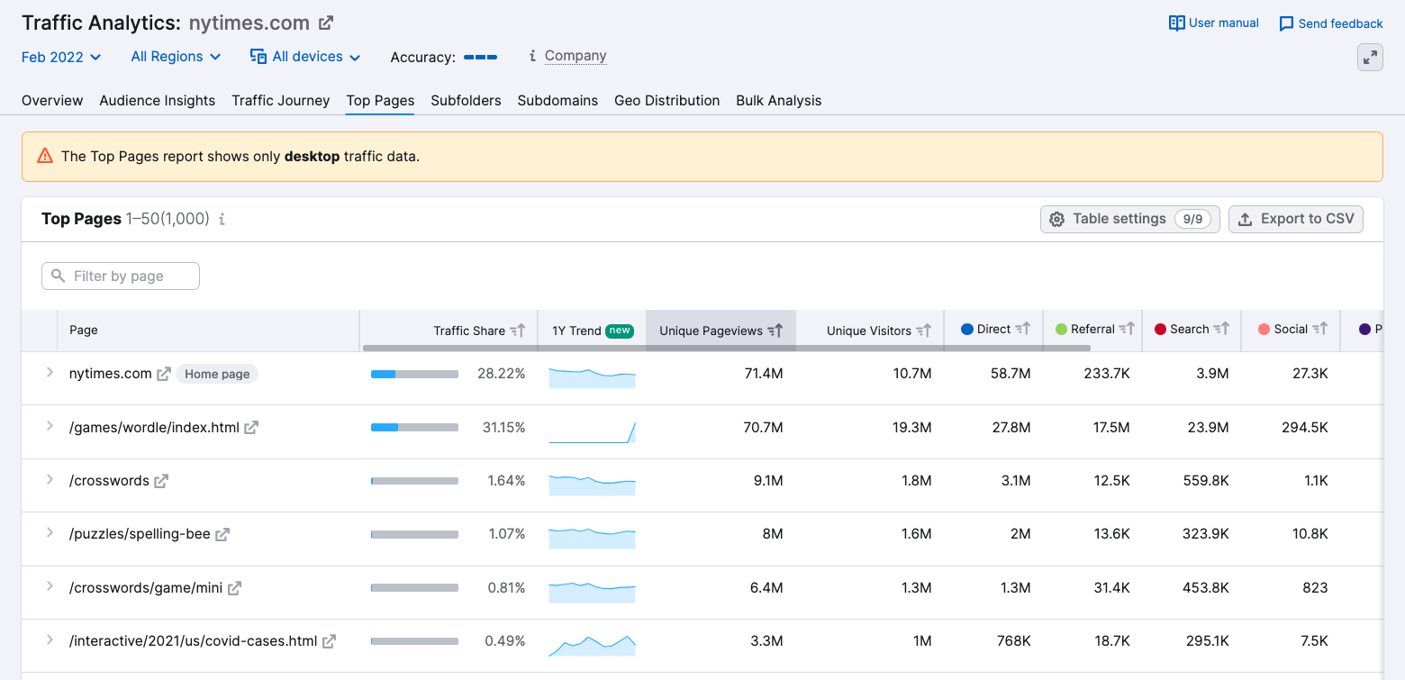
Task: Click the desktop data warning triangle icon
Action: tap(45, 156)
